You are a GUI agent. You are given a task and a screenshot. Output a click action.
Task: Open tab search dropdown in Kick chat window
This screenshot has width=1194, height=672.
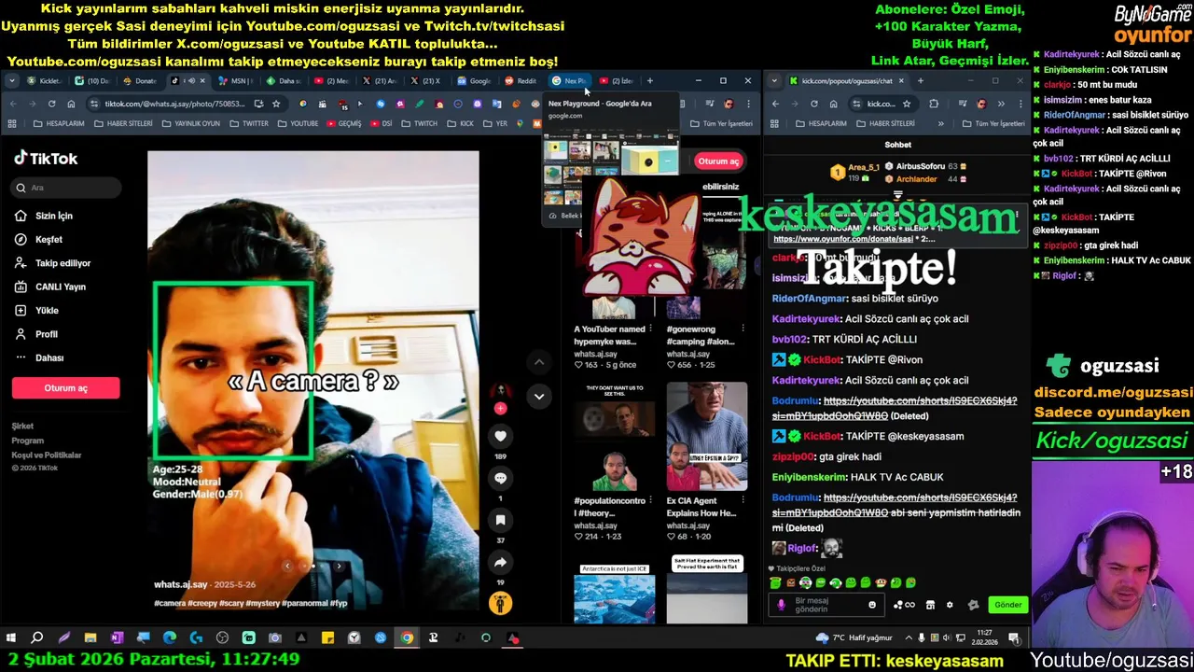click(x=774, y=81)
